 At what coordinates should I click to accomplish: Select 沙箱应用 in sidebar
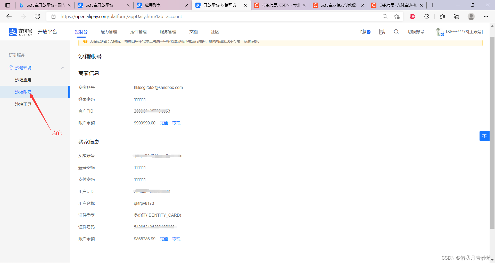[23, 80]
